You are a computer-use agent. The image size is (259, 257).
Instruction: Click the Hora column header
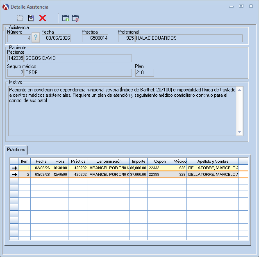(60, 161)
